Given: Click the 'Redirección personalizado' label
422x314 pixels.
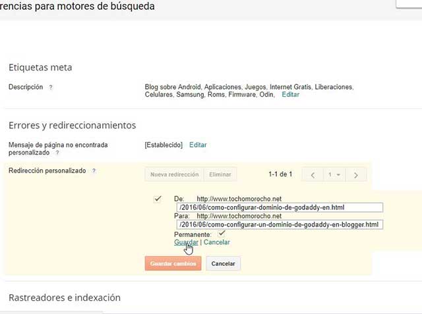Looking at the screenshot, I should click(x=47, y=171).
